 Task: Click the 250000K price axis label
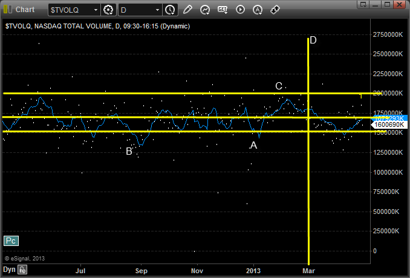tap(386, 231)
